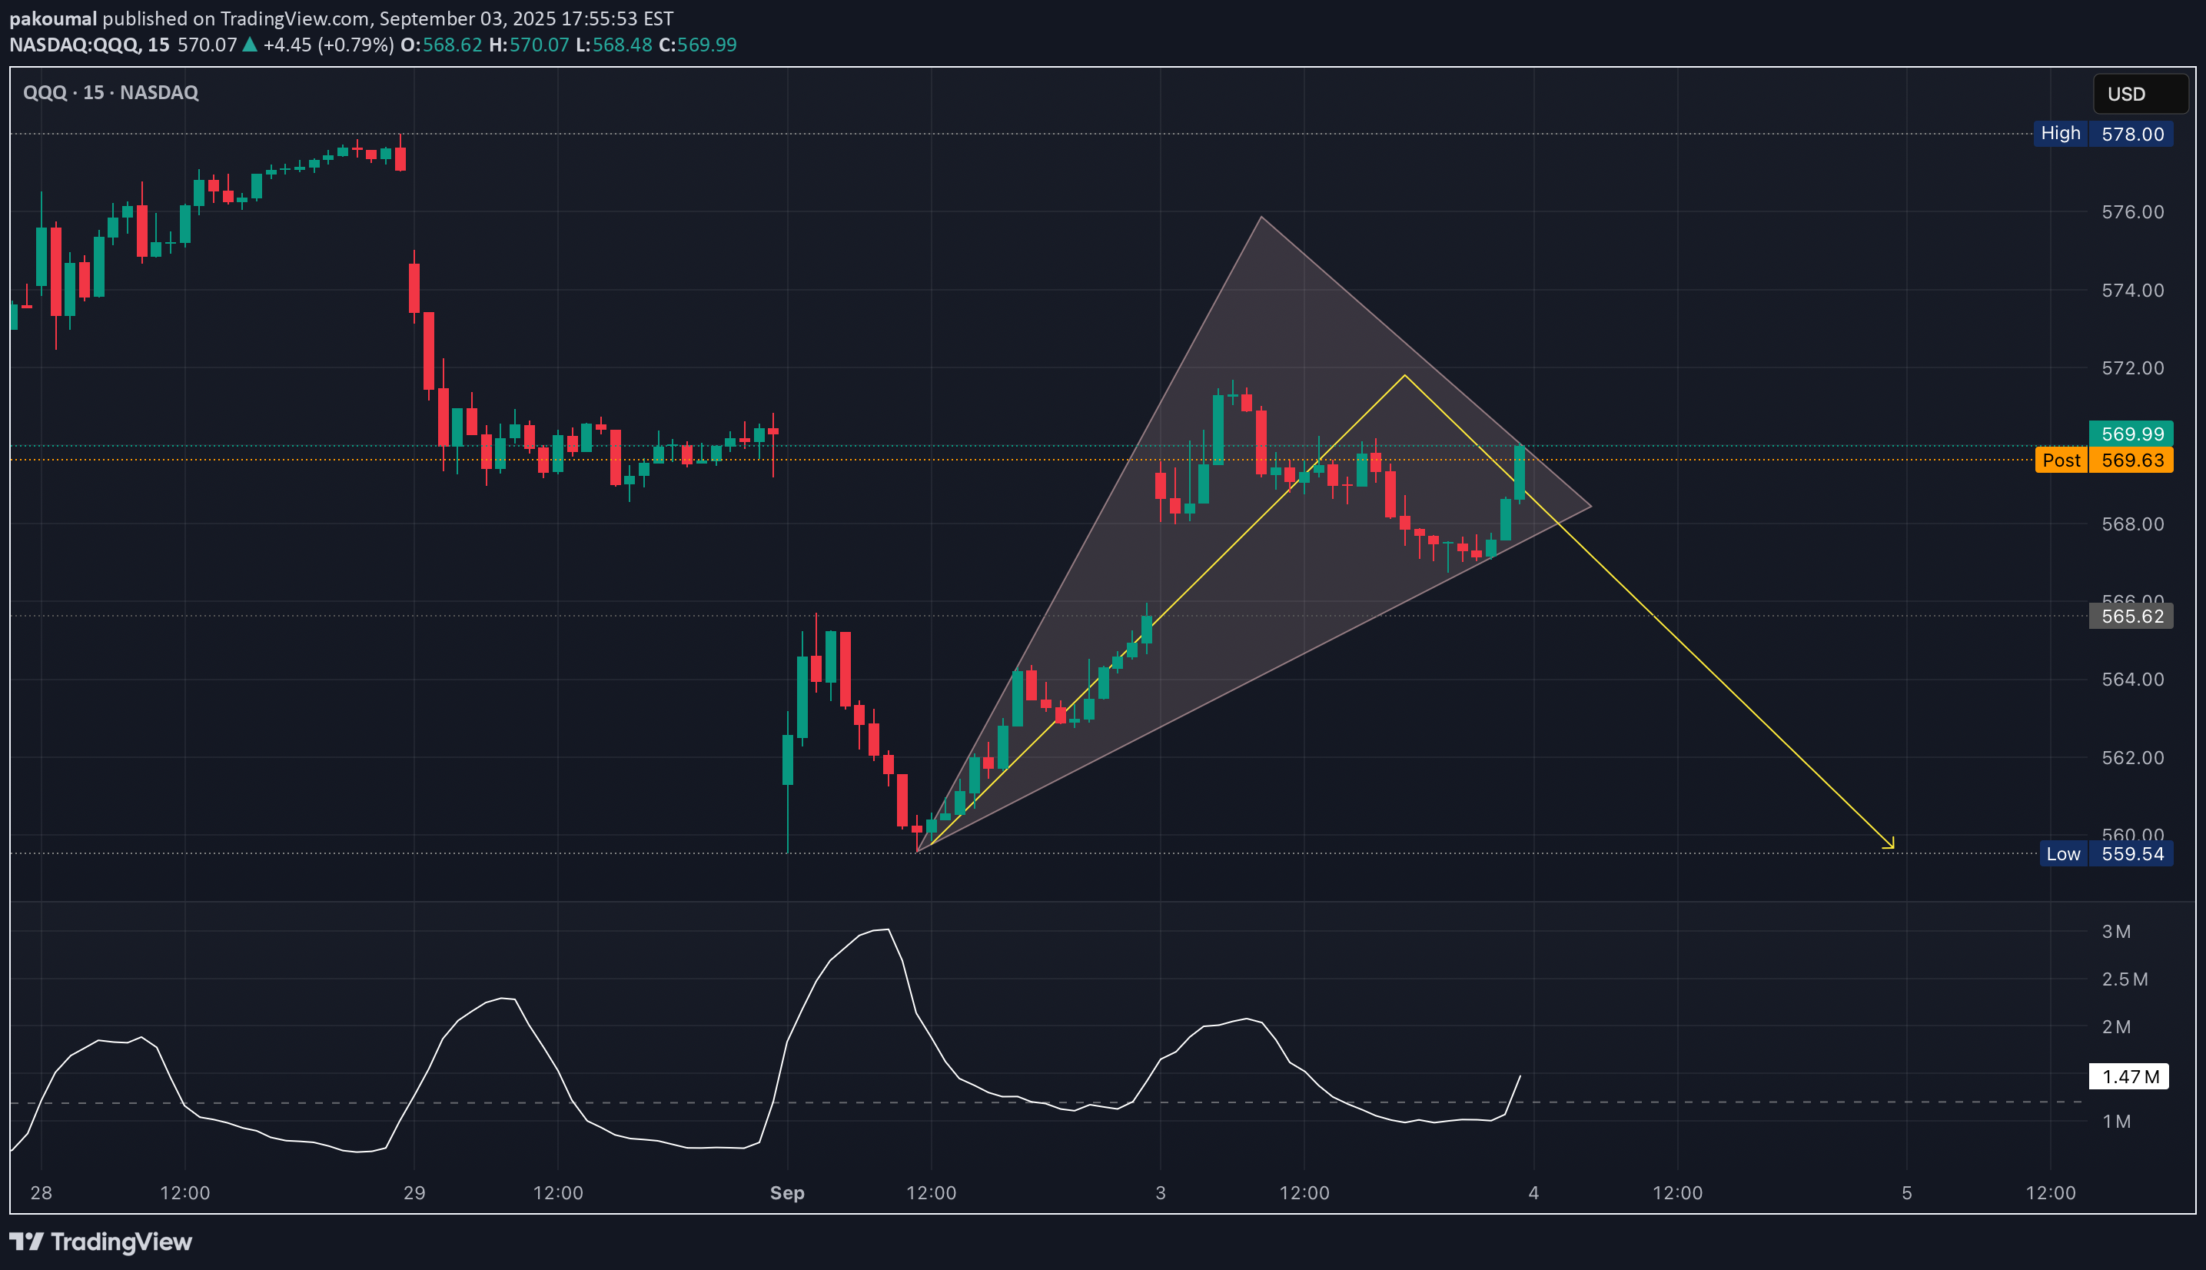Viewport: 2206px width, 1270px height.
Task: Click the 4 date label on time axis
Action: pyautogui.click(x=1533, y=1192)
